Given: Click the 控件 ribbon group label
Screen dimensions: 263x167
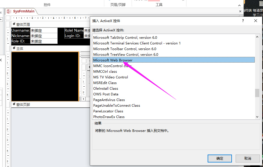Looking at the screenshot, I should tap(47, 5).
